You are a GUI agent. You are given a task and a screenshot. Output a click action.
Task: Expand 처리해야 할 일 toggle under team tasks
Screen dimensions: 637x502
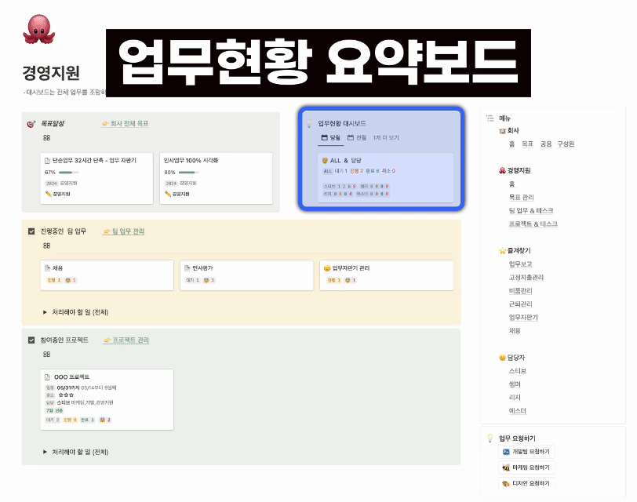click(x=45, y=312)
